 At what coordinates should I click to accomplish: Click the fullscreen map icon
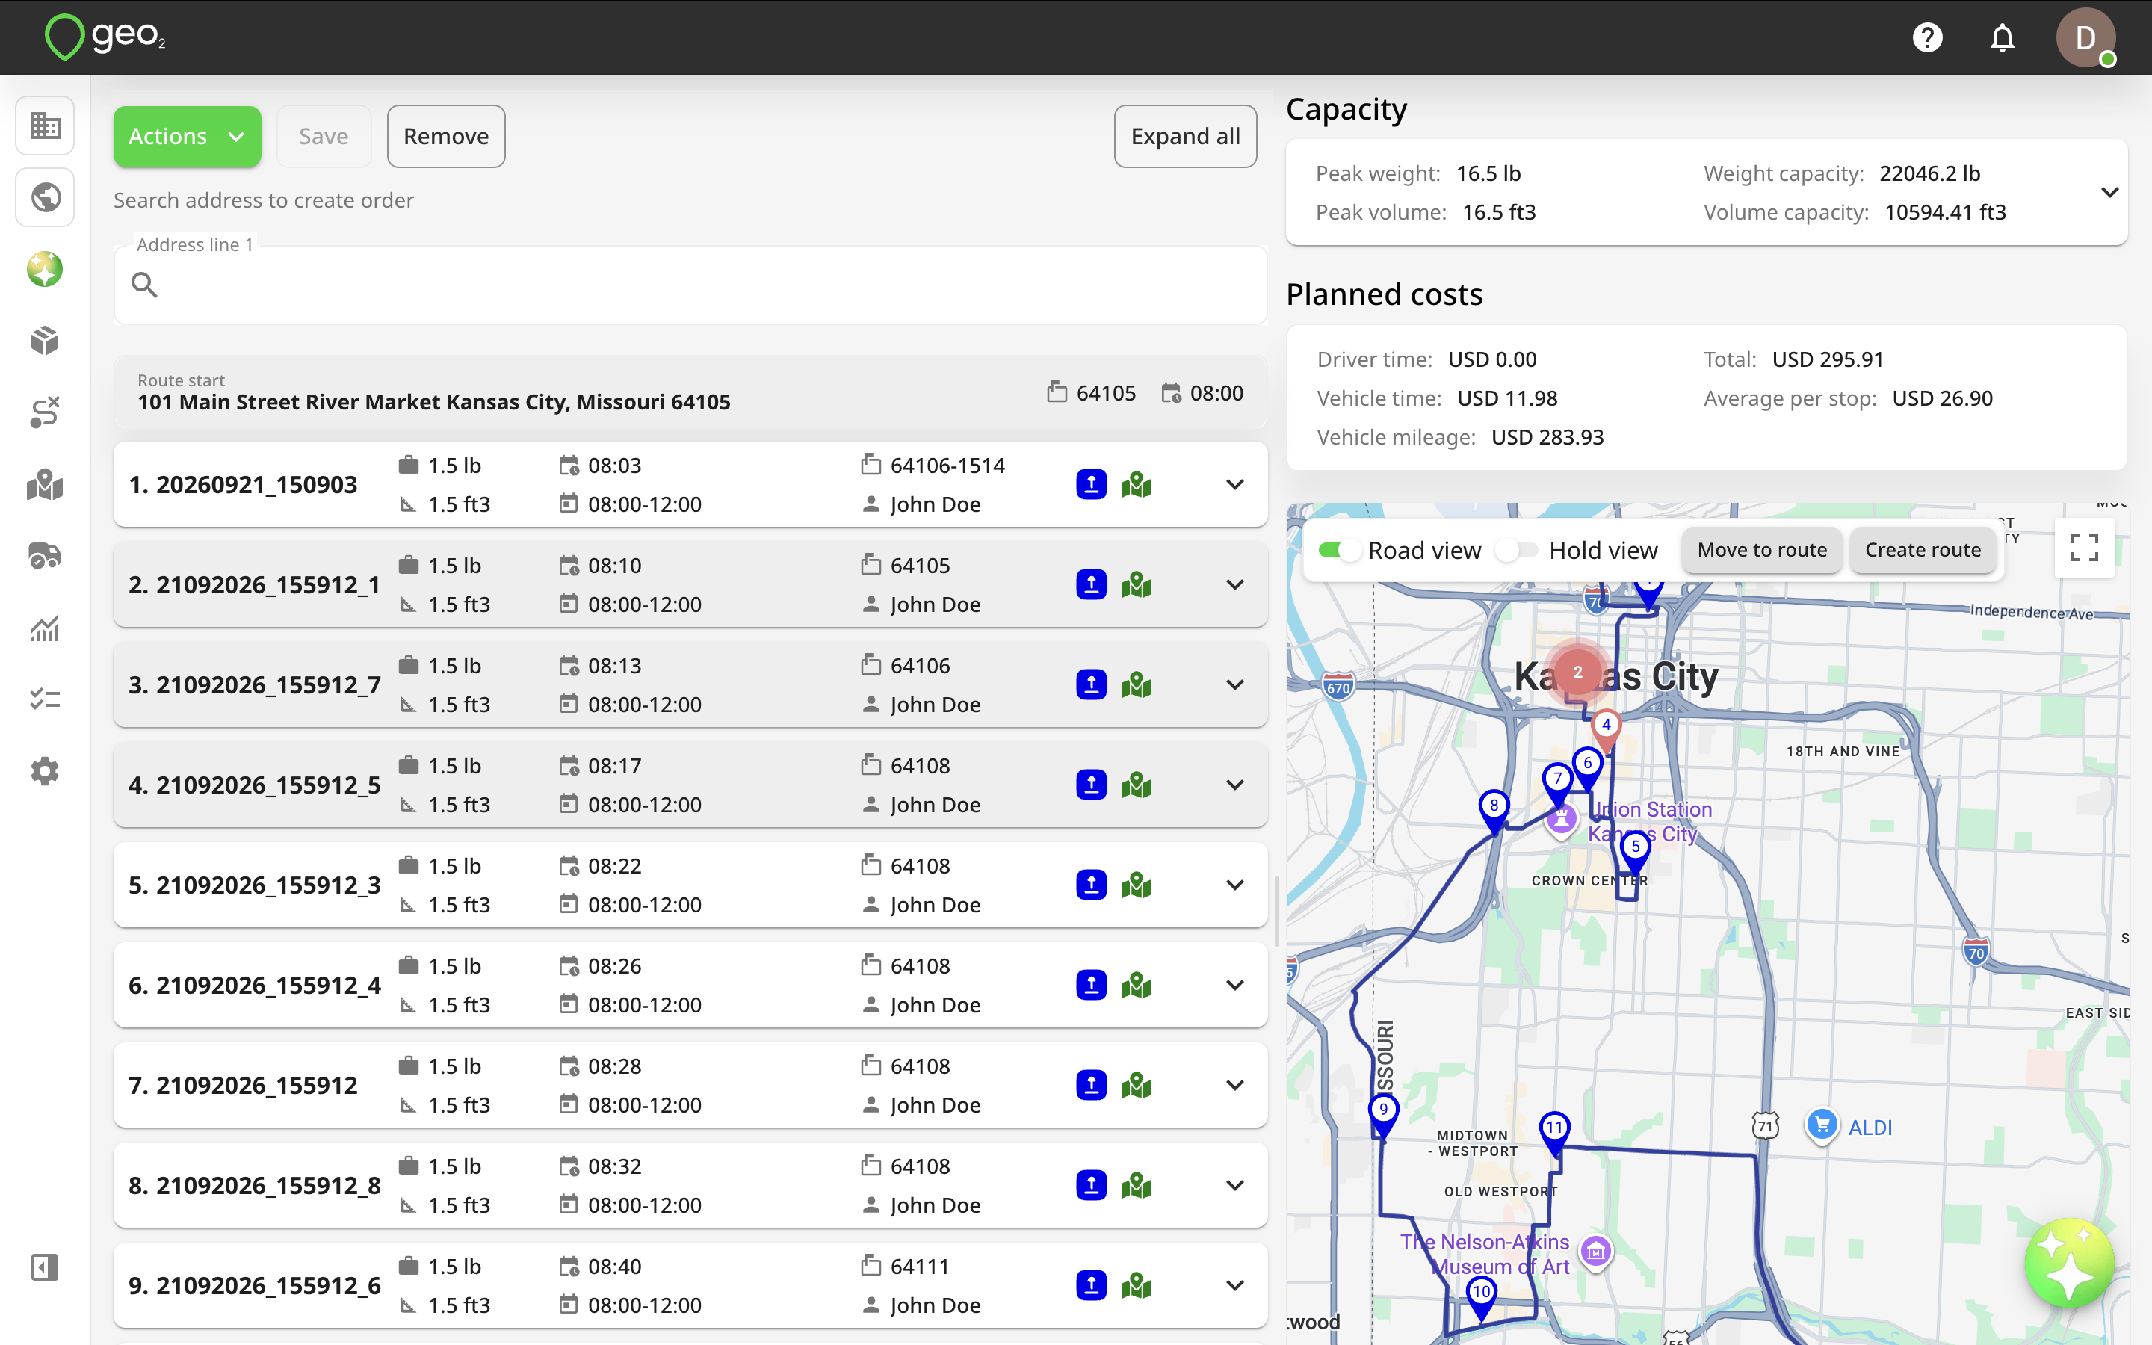click(x=2085, y=548)
